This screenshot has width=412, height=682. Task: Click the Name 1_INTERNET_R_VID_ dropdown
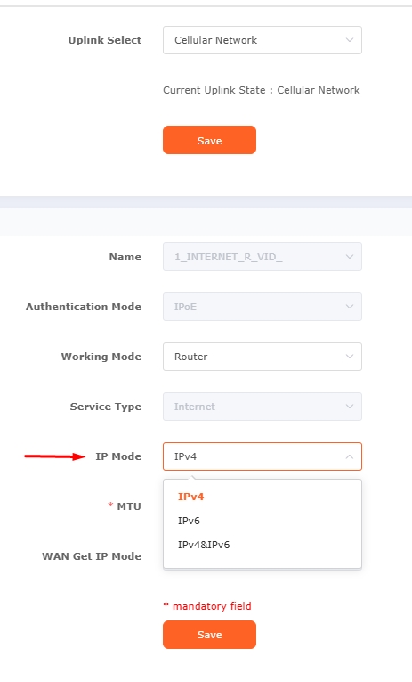[x=263, y=257]
